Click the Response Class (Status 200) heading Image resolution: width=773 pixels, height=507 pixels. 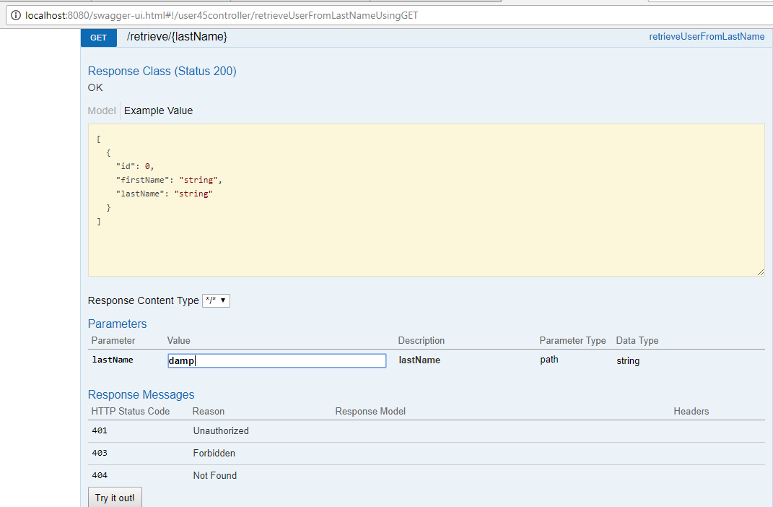point(162,71)
